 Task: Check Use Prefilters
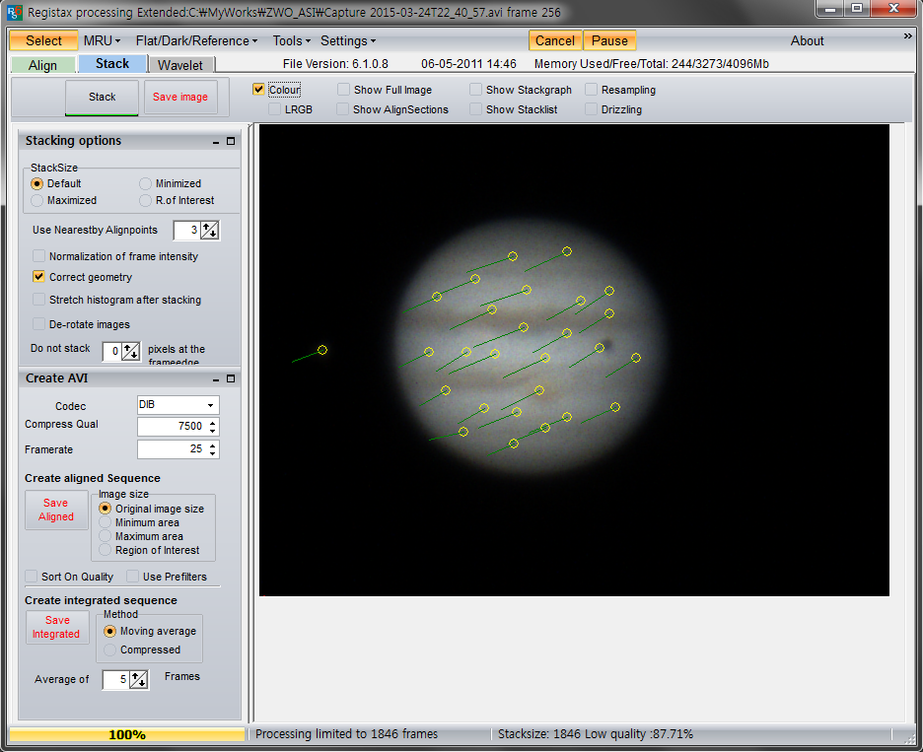(x=133, y=576)
